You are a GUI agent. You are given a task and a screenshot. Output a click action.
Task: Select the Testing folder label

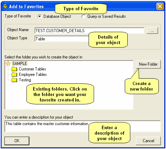[25, 80]
